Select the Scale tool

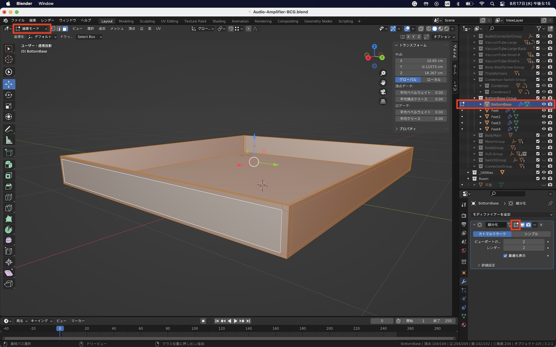9,106
